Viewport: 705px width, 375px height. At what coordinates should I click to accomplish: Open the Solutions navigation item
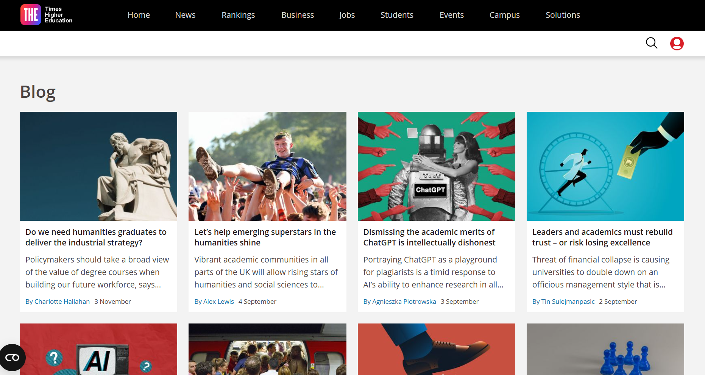point(563,15)
